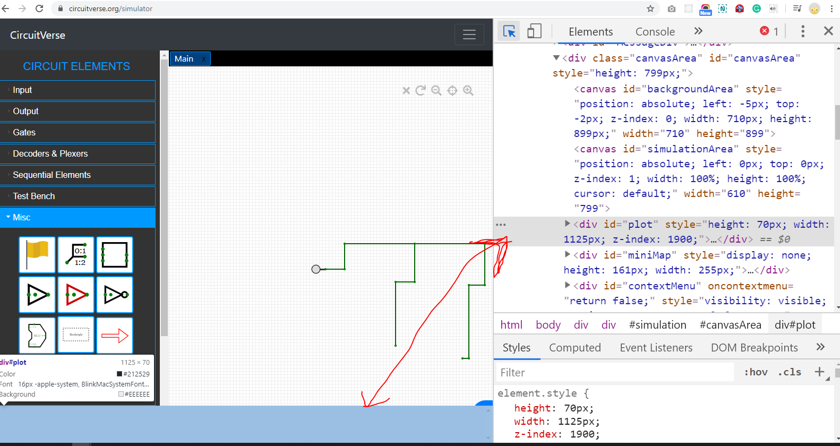Open the DOM Breakpoints tab

pyautogui.click(x=755, y=348)
